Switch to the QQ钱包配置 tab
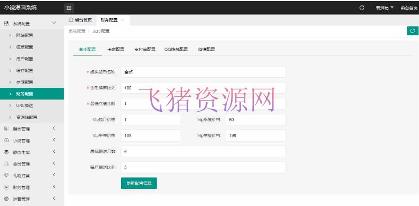 point(176,50)
